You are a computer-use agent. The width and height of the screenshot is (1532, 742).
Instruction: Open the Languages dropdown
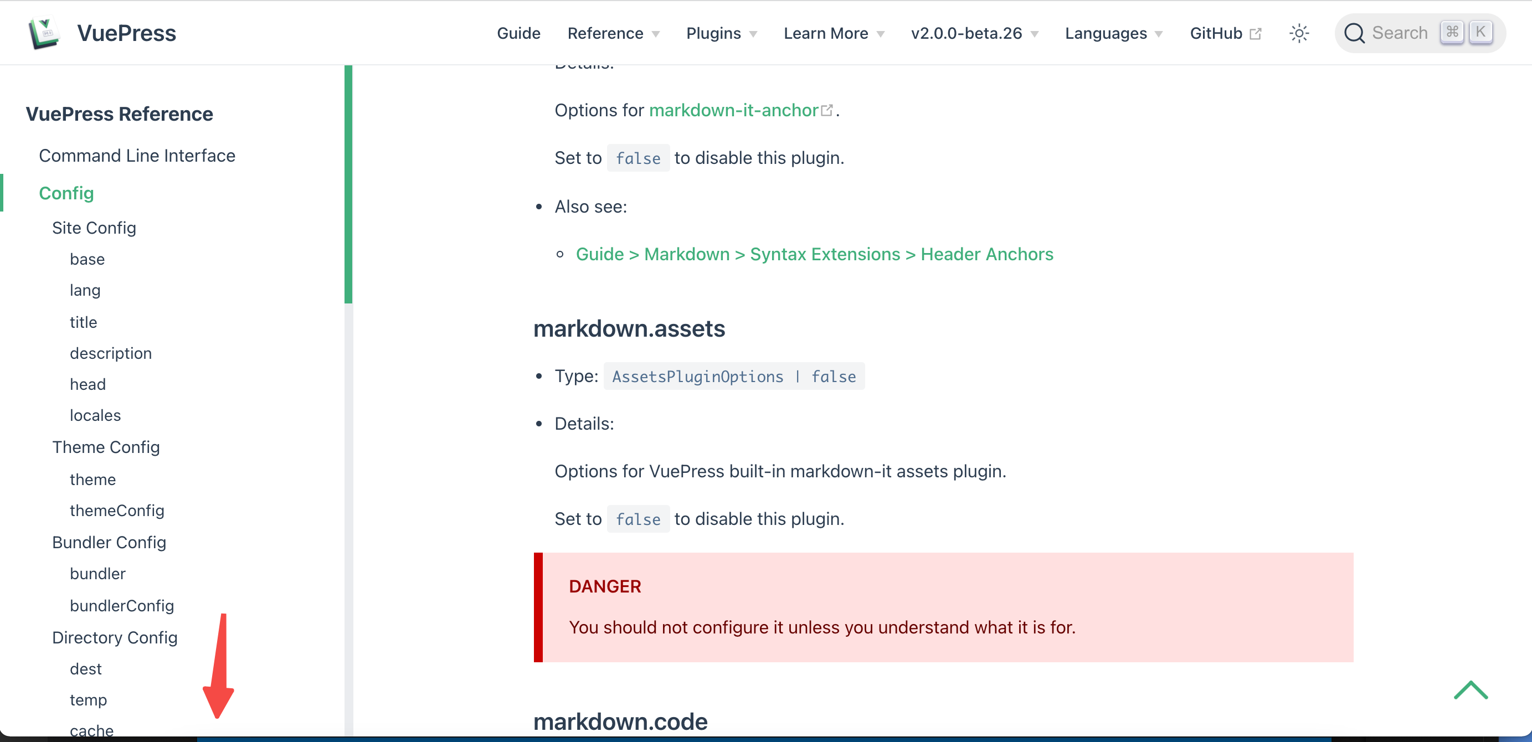(x=1106, y=33)
